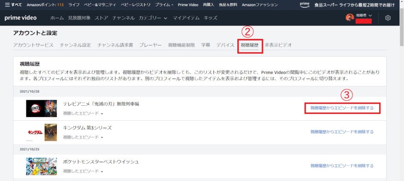This screenshot has width=404, height=181.
Task: Open ストア in navigation
Action: [101, 18]
